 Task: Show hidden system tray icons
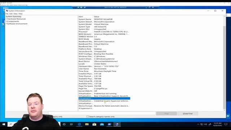198,124
